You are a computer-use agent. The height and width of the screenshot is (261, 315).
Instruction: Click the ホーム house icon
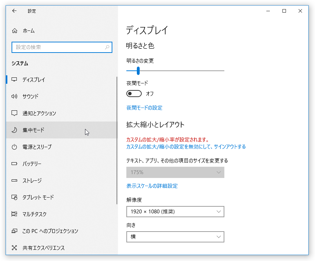coord(14,31)
